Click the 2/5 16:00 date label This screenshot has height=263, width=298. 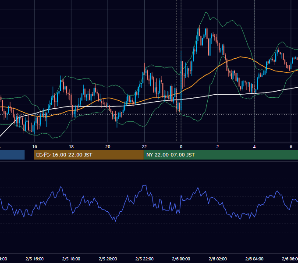point(35,259)
